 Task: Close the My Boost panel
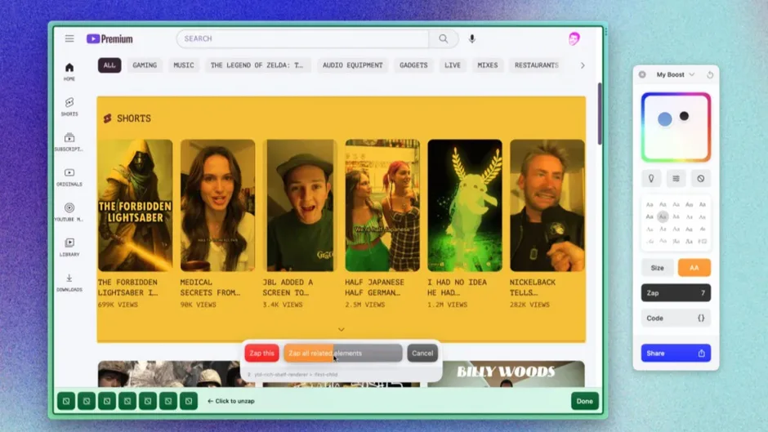pos(642,75)
